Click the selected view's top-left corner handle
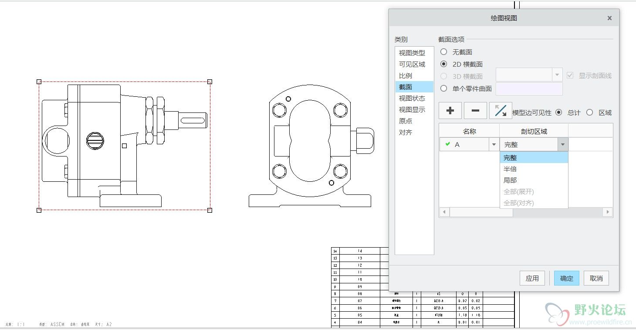The height and width of the screenshot is (330, 636). coord(39,82)
